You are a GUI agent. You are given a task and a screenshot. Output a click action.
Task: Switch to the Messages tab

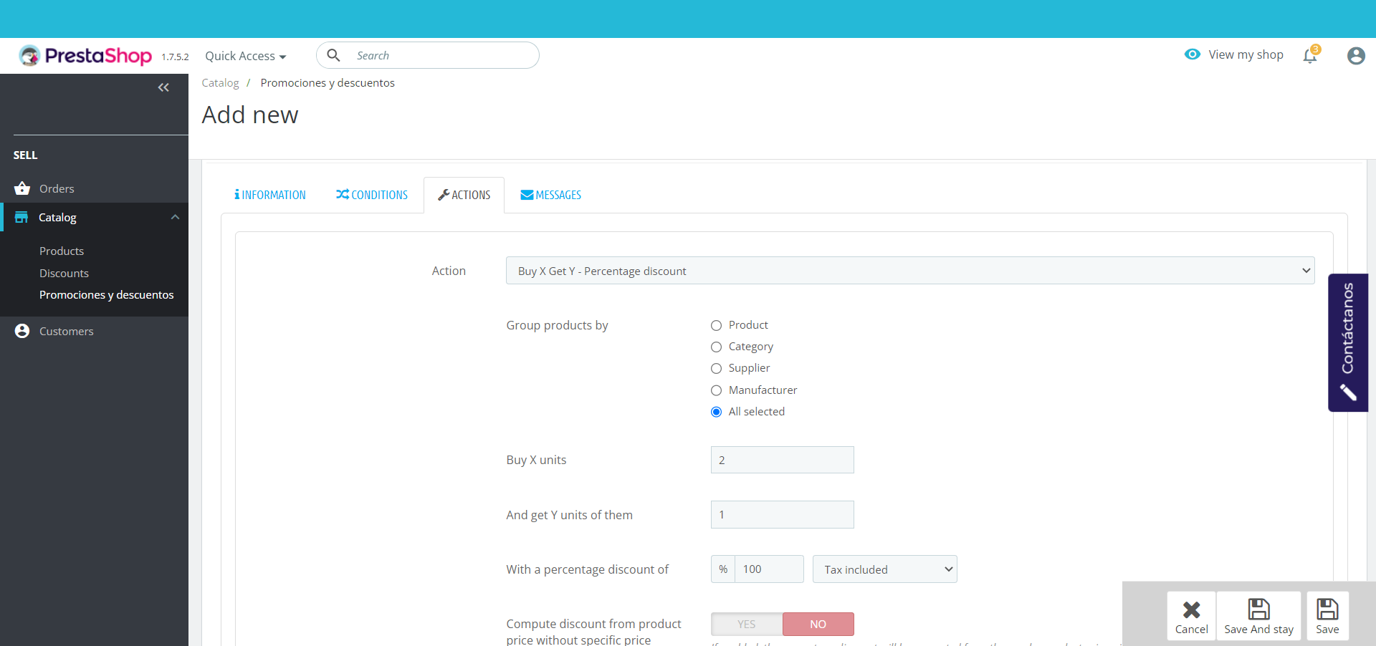coord(551,195)
